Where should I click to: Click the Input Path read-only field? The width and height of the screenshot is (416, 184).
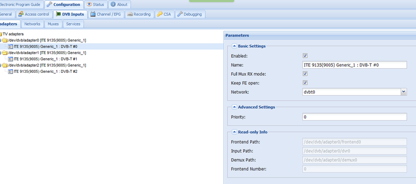point(355,151)
